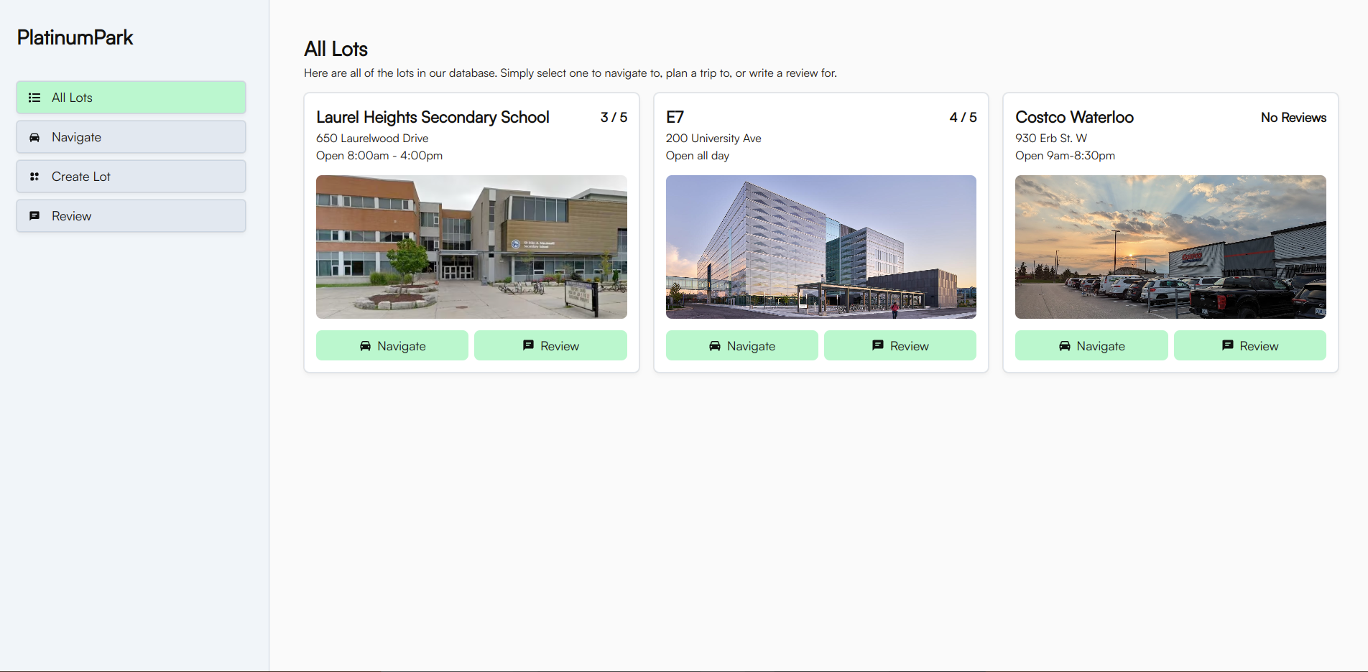Click the Open 9am-8:30pm hours
Viewport: 1368px width, 672px height.
(1065, 155)
